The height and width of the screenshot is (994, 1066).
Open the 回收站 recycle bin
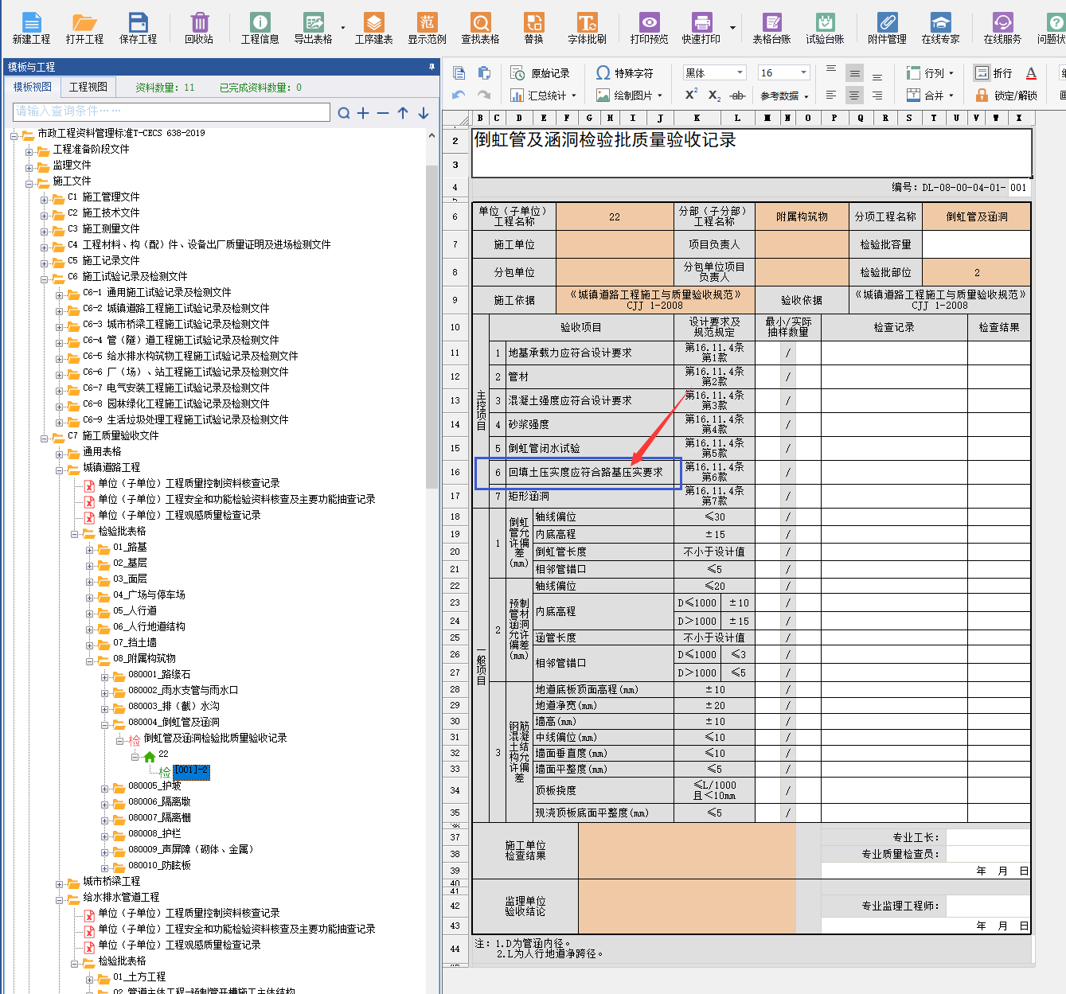point(199,29)
